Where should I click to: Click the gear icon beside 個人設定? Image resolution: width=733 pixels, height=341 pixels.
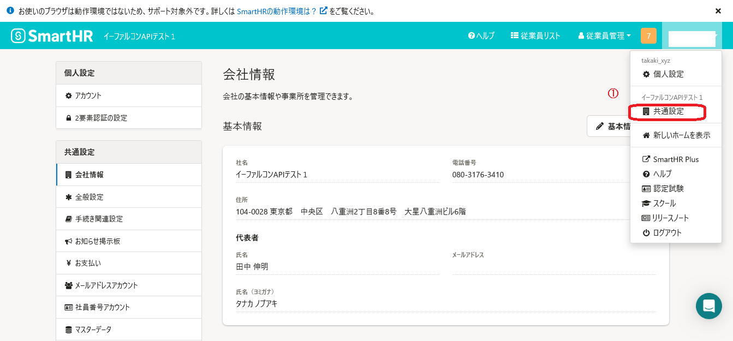click(646, 74)
